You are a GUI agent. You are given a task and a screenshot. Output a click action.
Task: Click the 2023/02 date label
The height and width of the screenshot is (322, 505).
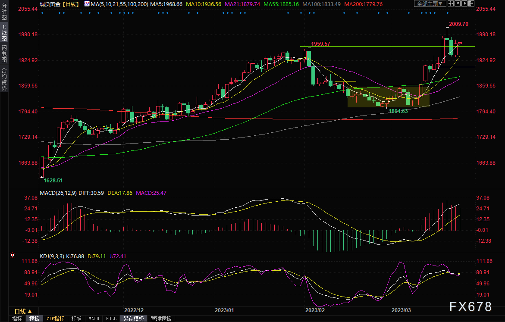click(x=315, y=310)
